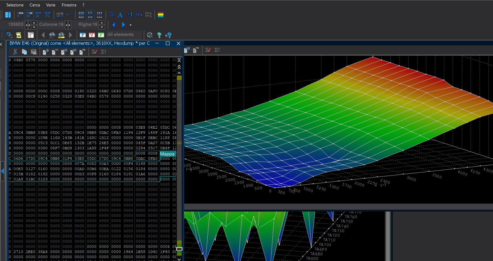The image size is (493, 261).
Task: Go back with blue left arrow
Action: (x=114, y=25)
